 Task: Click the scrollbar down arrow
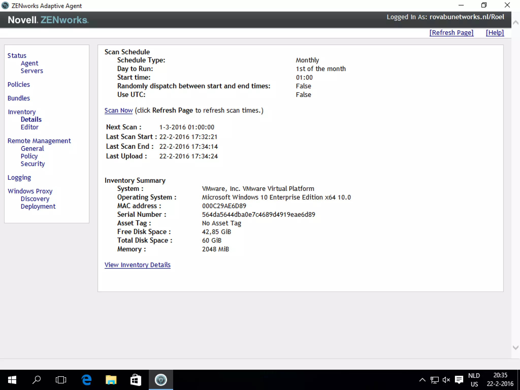(x=515, y=348)
